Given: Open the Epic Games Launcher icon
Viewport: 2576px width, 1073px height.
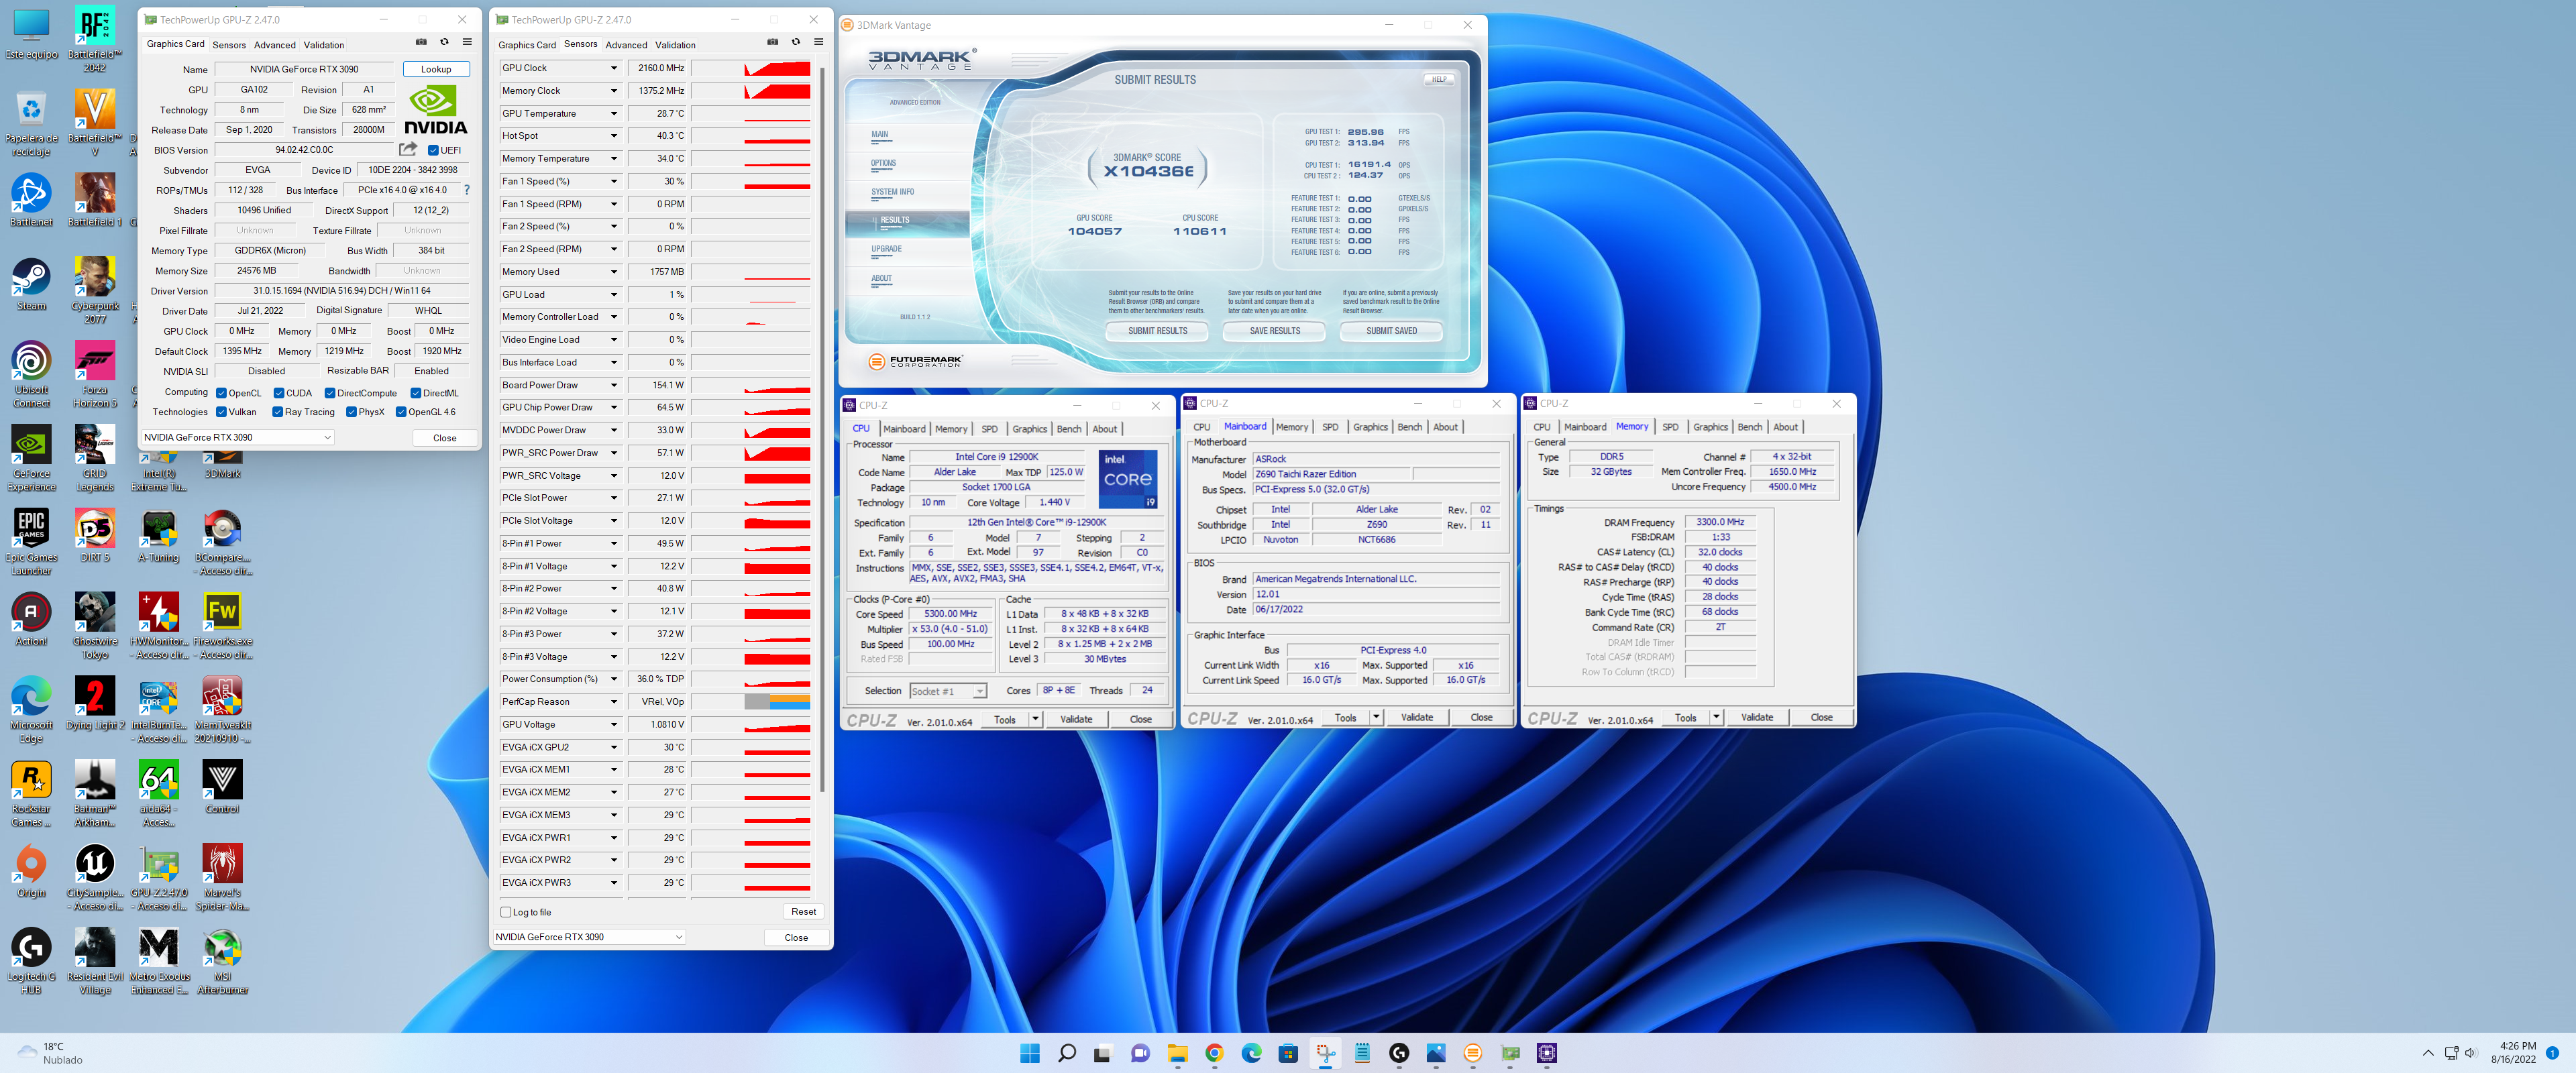Looking at the screenshot, I should click(x=31, y=542).
